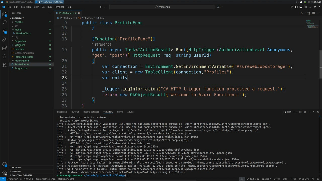Viewport: 322px width, 181px height.
Task: Open the Run button dropdown chevron
Action: tap(305, 13)
